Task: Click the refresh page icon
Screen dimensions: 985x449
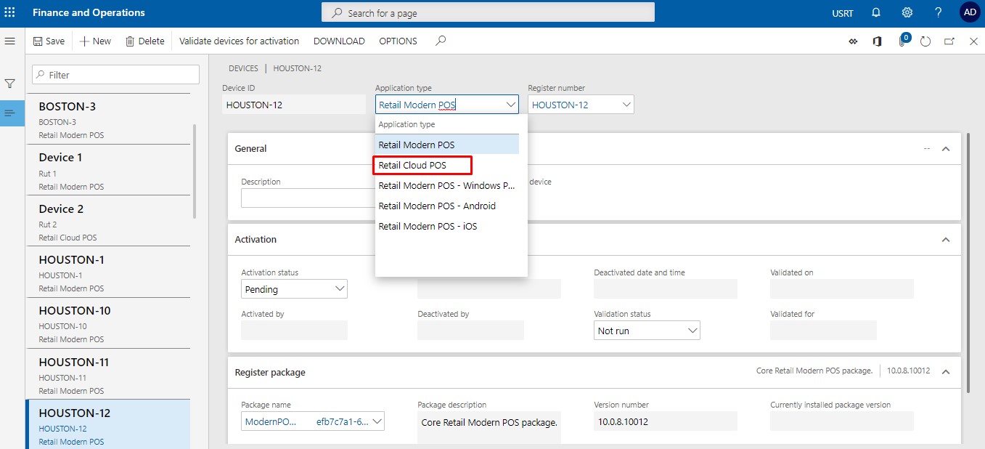Action: pos(925,41)
